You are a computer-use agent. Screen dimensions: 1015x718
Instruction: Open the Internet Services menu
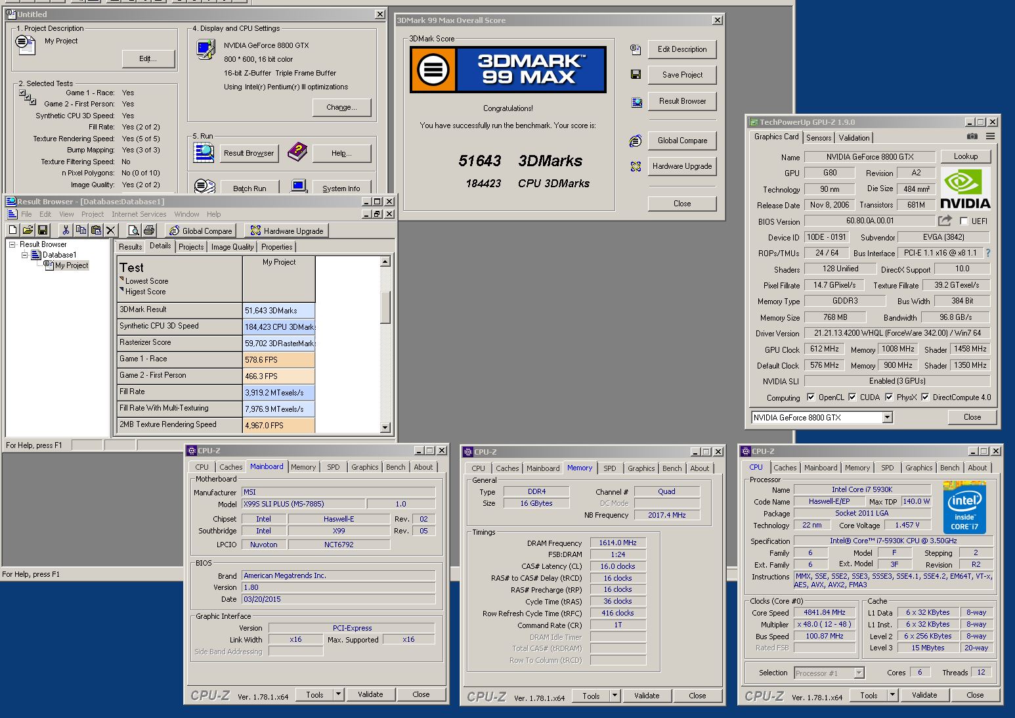click(139, 214)
